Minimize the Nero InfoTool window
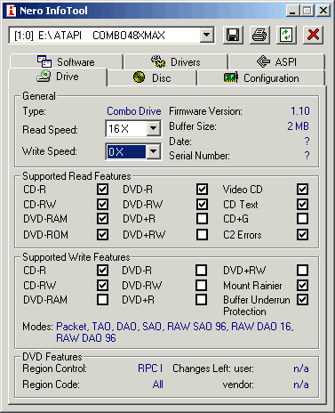 [292, 12]
